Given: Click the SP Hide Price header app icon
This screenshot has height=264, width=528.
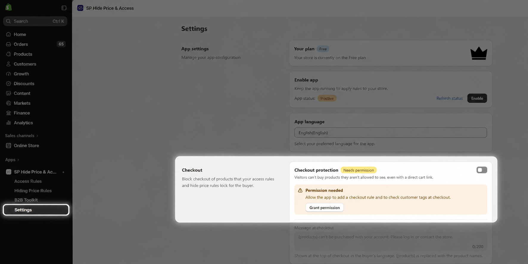Looking at the screenshot, I should (80, 8).
